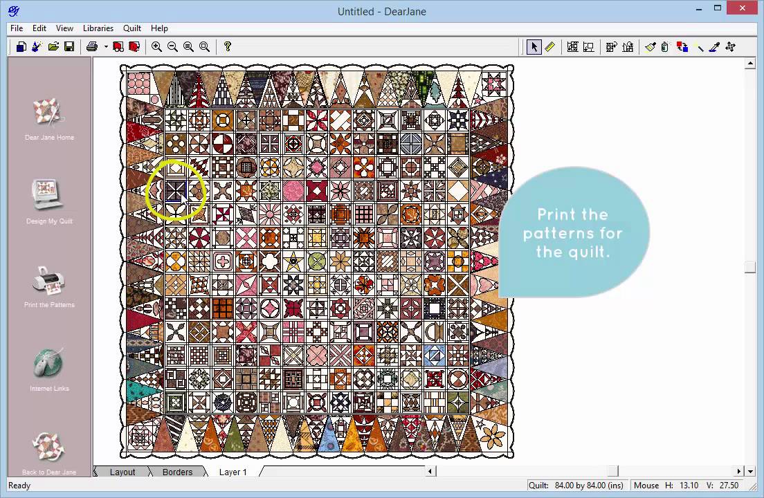Select the arrow pointer tool
This screenshot has height=498, width=764.
(534, 47)
